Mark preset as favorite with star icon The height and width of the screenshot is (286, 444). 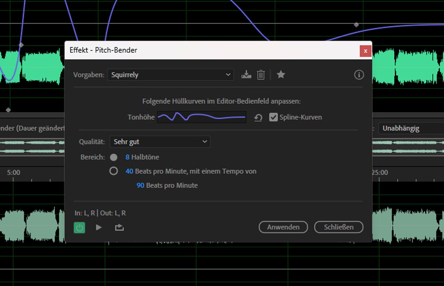(281, 74)
